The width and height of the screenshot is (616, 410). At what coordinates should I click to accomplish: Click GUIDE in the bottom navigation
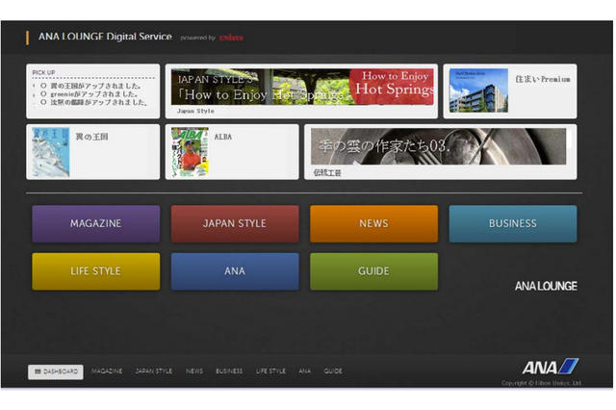(333, 372)
